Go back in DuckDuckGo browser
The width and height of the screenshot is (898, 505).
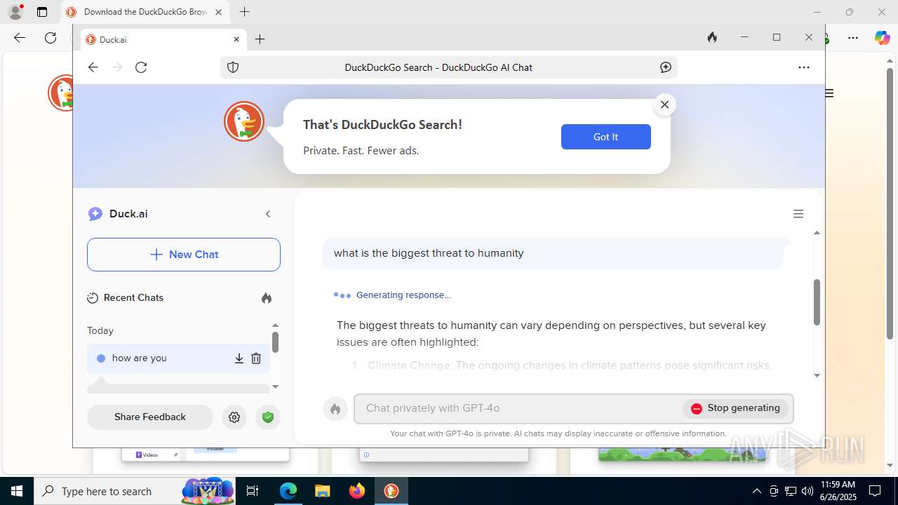93,67
